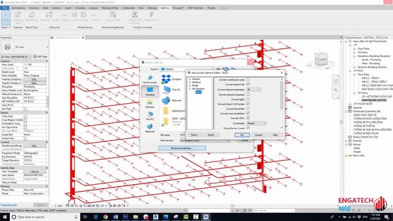The height and width of the screenshot is (221, 393).
Task: Click the Model Review Manage icon
Action: click(x=84, y=17)
